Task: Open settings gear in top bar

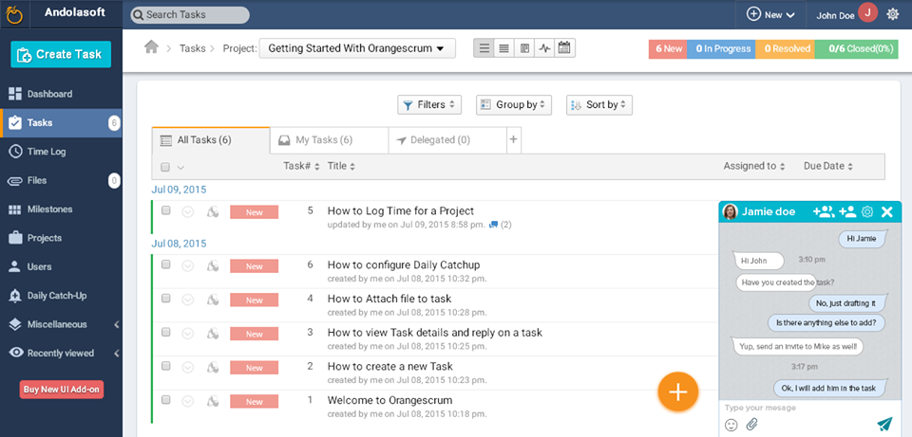Action: pyautogui.click(x=893, y=14)
